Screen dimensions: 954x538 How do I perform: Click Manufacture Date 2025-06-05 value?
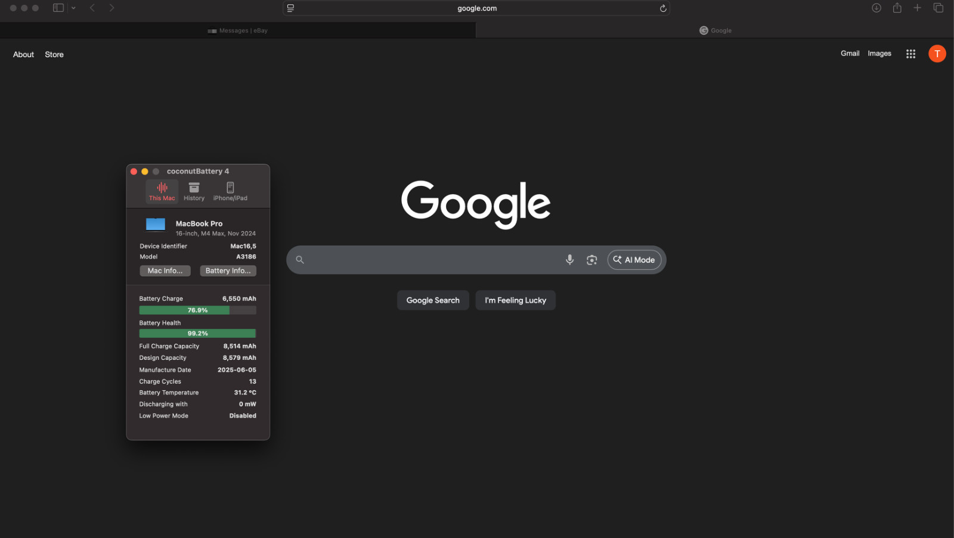[237, 370]
